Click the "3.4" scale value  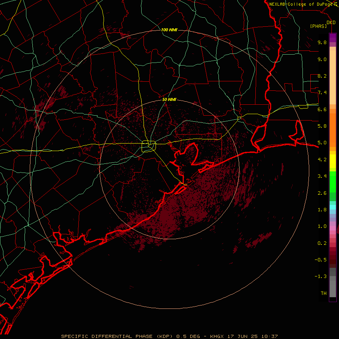[322, 176]
